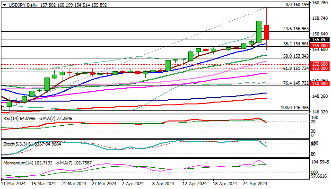This screenshot has width=331, height=189.
Task: Select the red 152.600 level tag
Action: [x=321, y=64]
